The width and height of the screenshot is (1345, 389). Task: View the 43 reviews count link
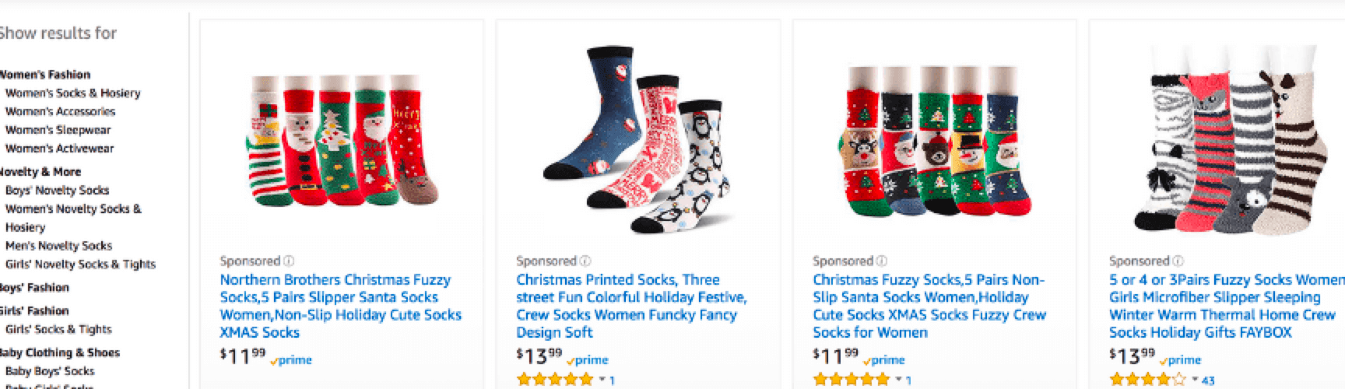tap(1208, 380)
